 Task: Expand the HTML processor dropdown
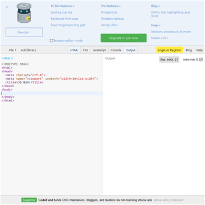coord(7,58)
